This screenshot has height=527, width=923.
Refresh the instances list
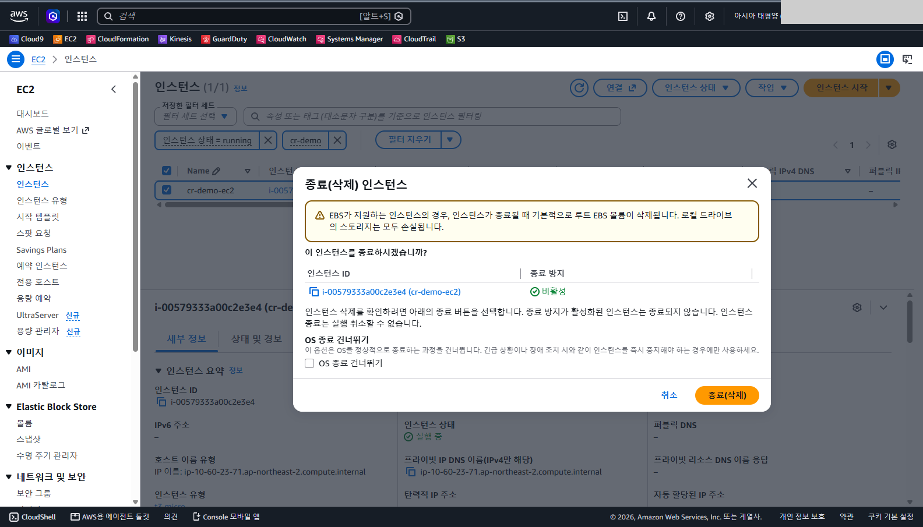click(x=579, y=88)
